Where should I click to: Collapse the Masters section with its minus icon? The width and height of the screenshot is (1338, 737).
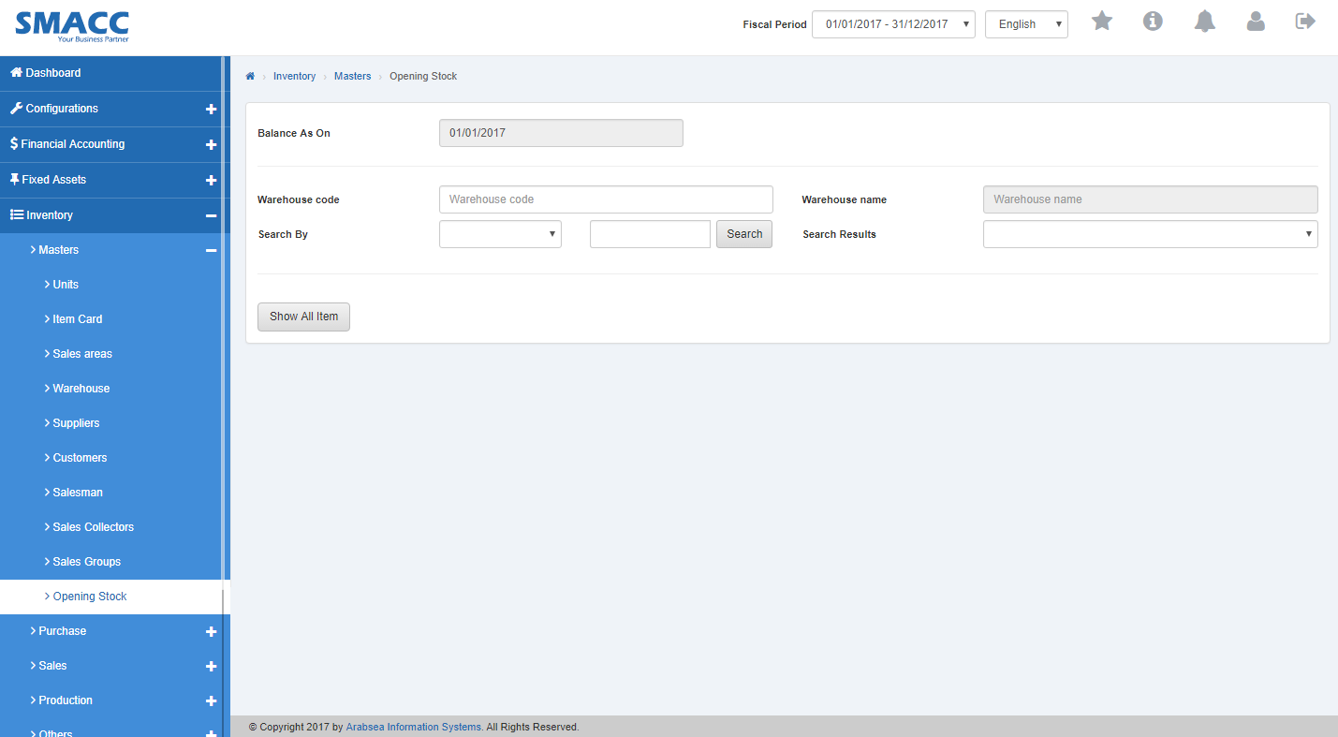[x=212, y=250]
